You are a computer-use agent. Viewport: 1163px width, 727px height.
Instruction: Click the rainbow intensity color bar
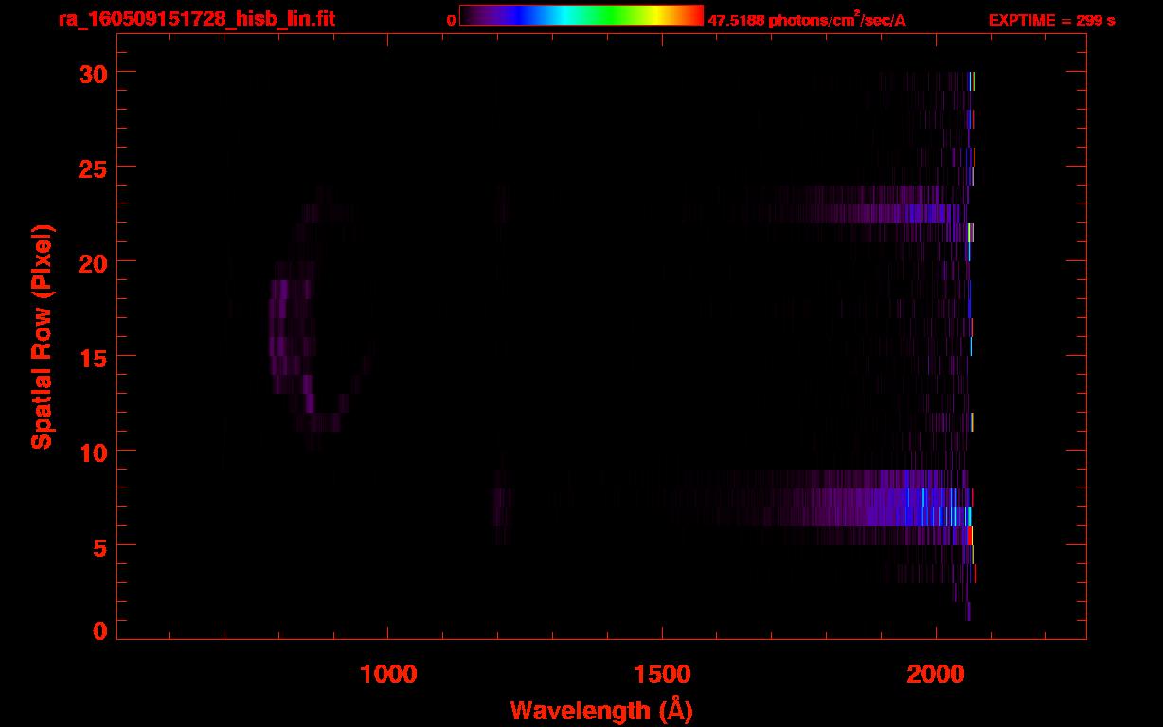click(x=581, y=15)
